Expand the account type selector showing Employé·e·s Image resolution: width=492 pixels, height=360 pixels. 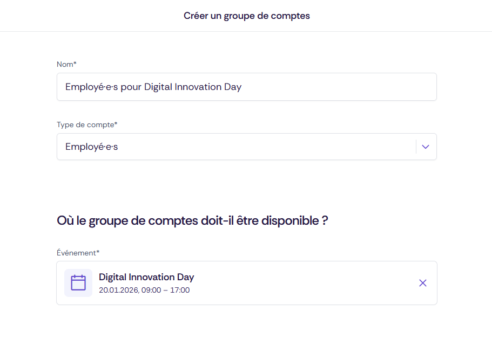click(x=247, y=147)
